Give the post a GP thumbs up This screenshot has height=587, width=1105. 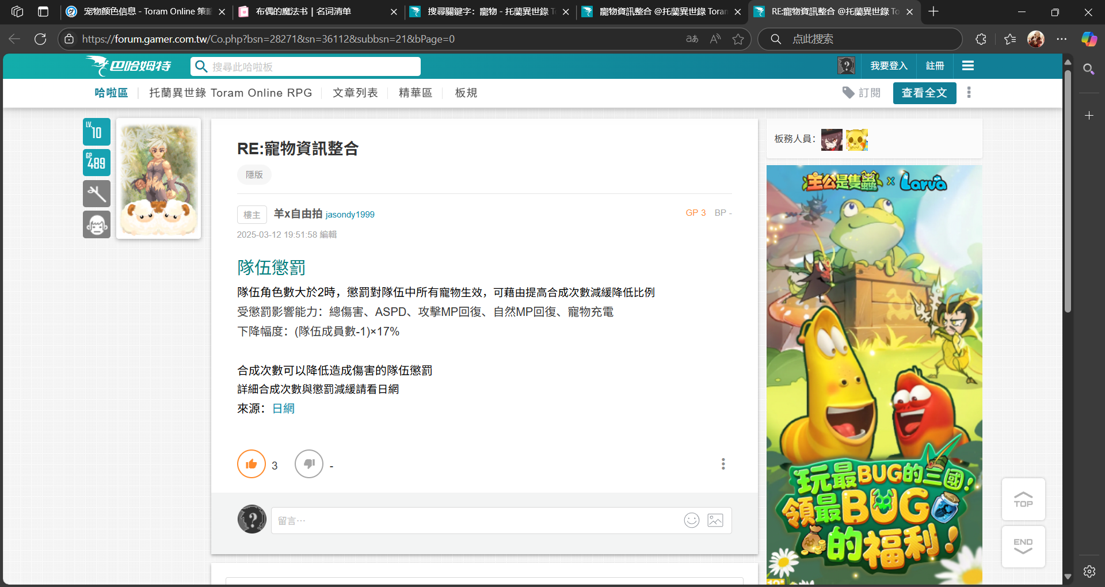(252, 464)
